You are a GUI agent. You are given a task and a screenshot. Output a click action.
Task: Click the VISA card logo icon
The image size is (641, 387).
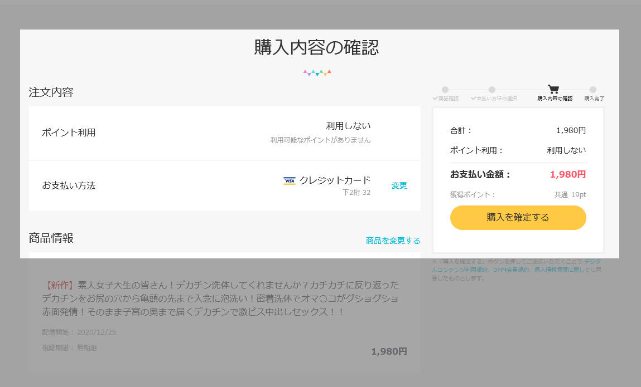tap(289, 180)
